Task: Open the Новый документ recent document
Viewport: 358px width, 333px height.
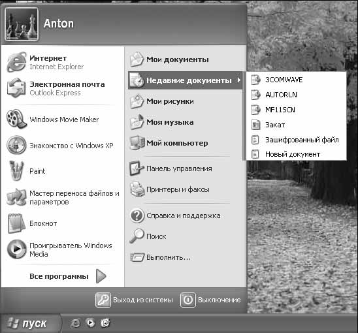Action: [x=297, y=155]
